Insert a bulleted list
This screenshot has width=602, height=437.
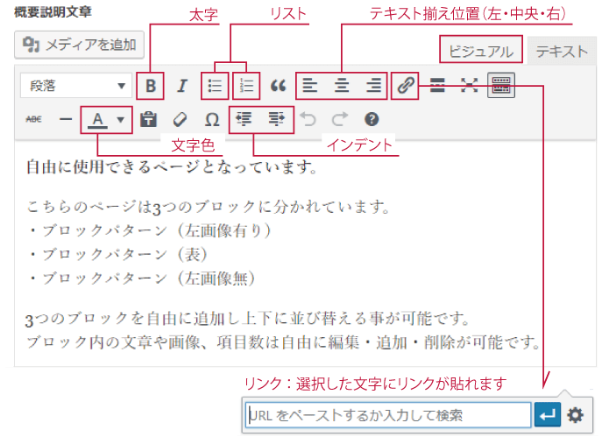coord(214,86)
